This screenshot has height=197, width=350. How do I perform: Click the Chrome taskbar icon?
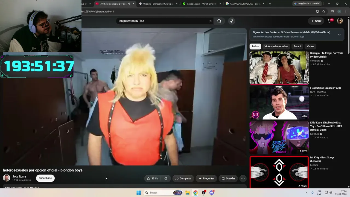196,193
